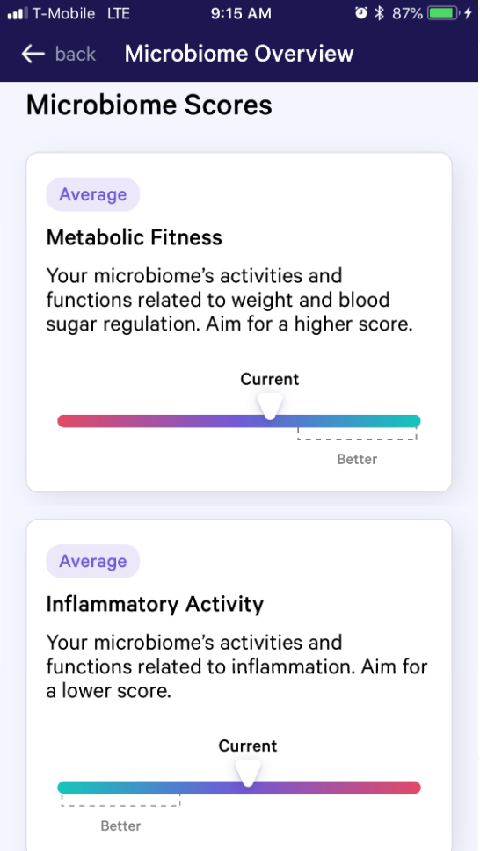Open the Metabolic Fitness card title
The height and width of the screenshot is (851, 480).
[x=135, y=237]
